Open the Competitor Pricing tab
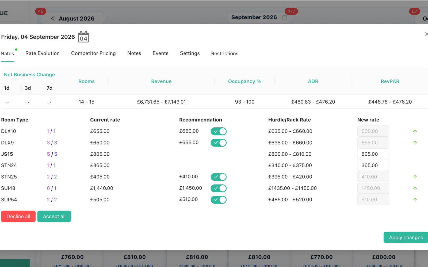 (93, 53)
